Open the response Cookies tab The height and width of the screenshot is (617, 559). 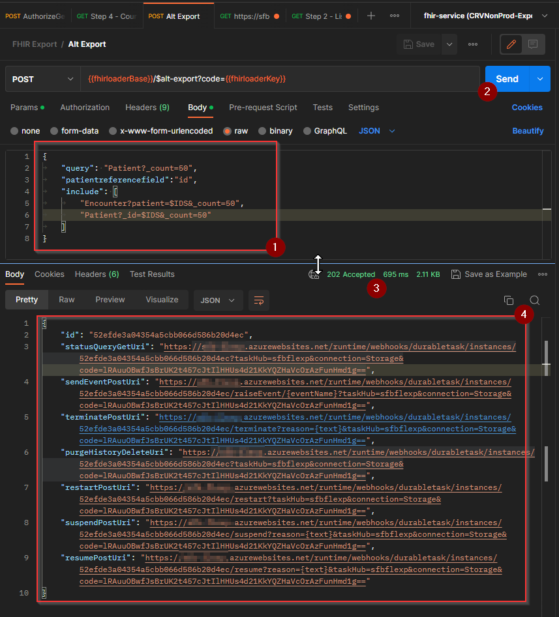(49, 274)
